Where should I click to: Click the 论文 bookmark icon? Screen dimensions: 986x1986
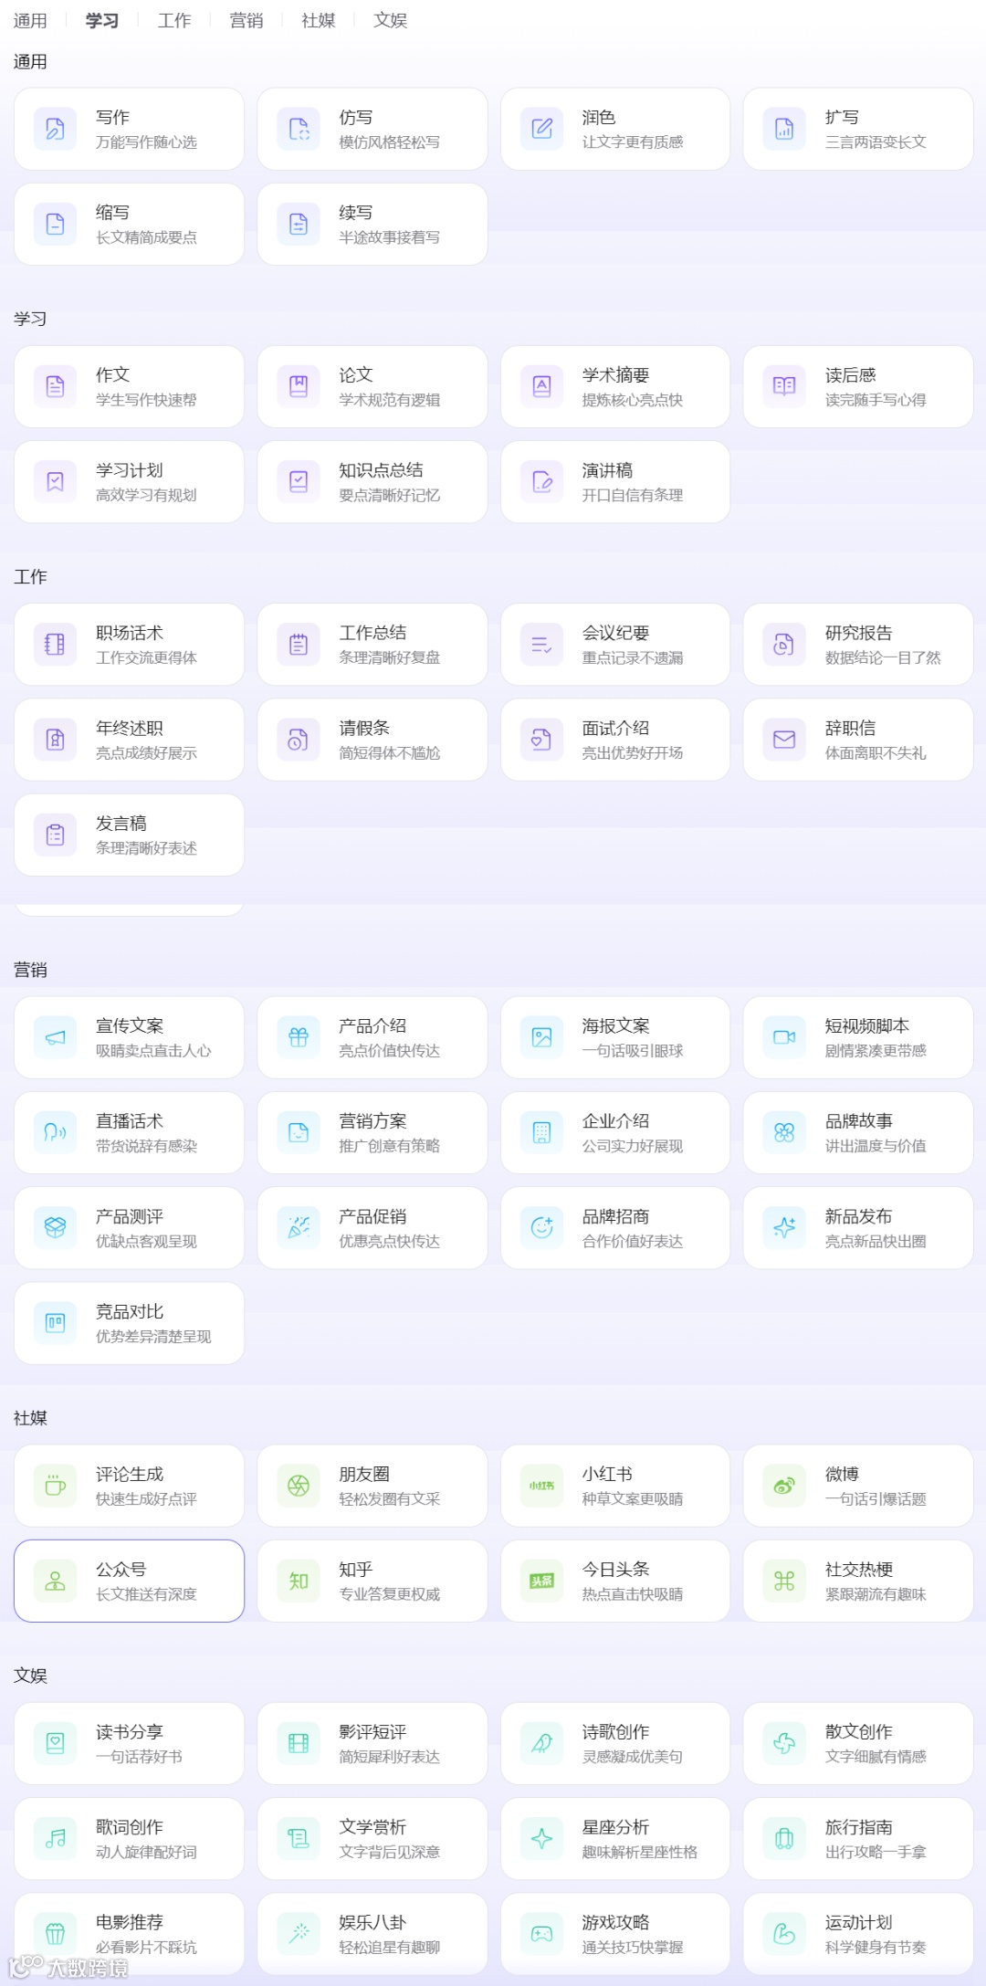click(299, 386)
